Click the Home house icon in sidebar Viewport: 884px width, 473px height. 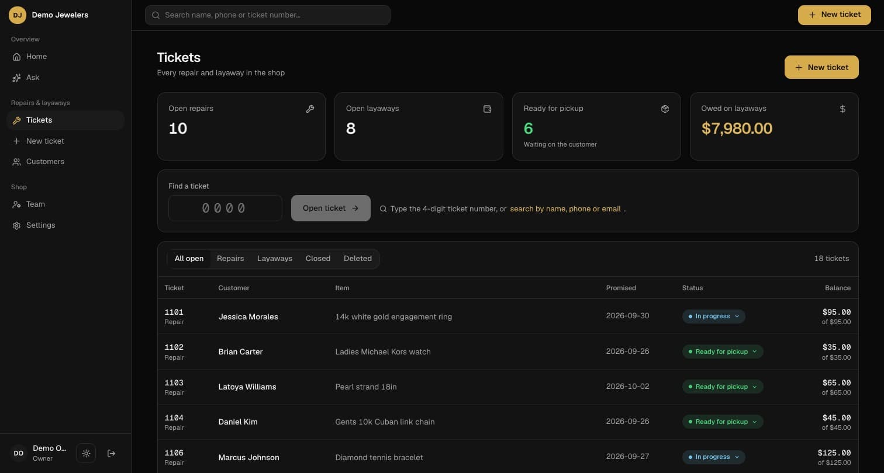16,57
